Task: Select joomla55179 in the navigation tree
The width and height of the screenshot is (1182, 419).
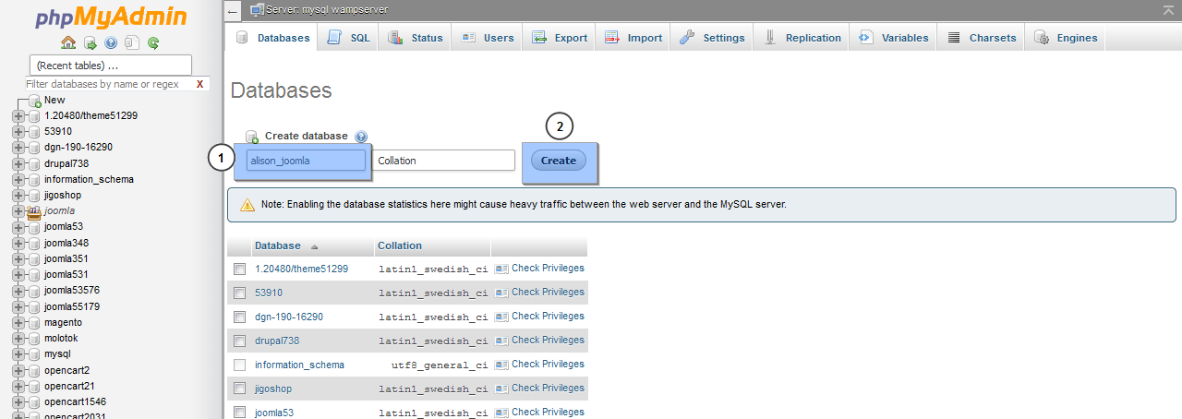Action: [x=72, y=306]
